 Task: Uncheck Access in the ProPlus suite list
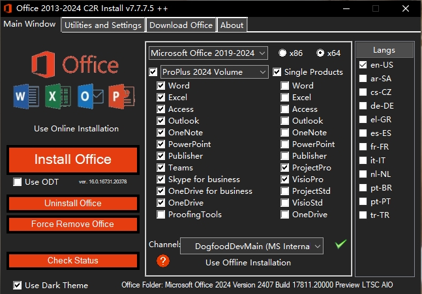[160, 109]
